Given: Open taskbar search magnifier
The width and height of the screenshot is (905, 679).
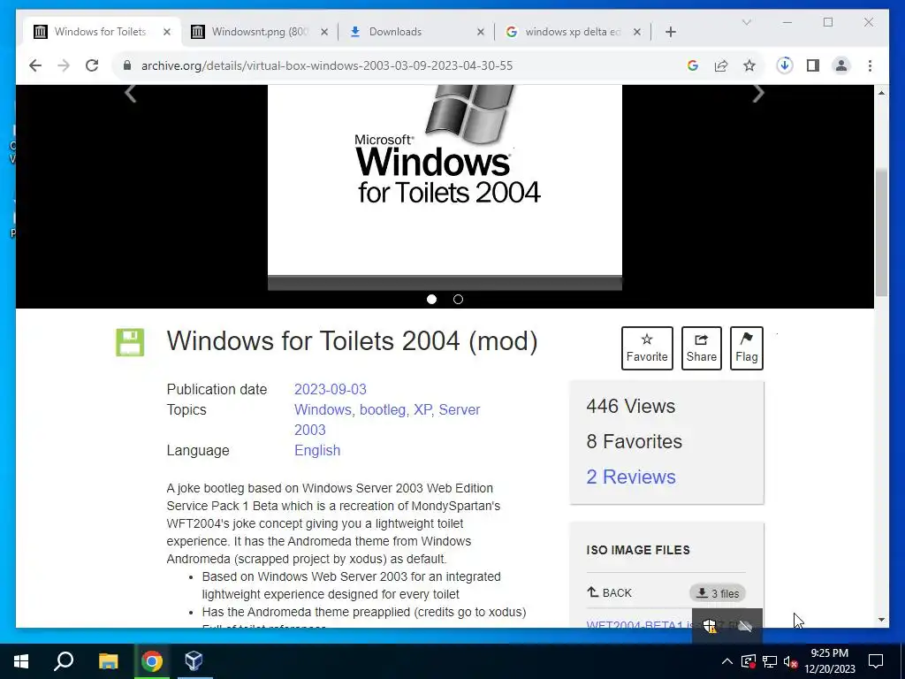Looking at the screenshot, I should (64, 661).
